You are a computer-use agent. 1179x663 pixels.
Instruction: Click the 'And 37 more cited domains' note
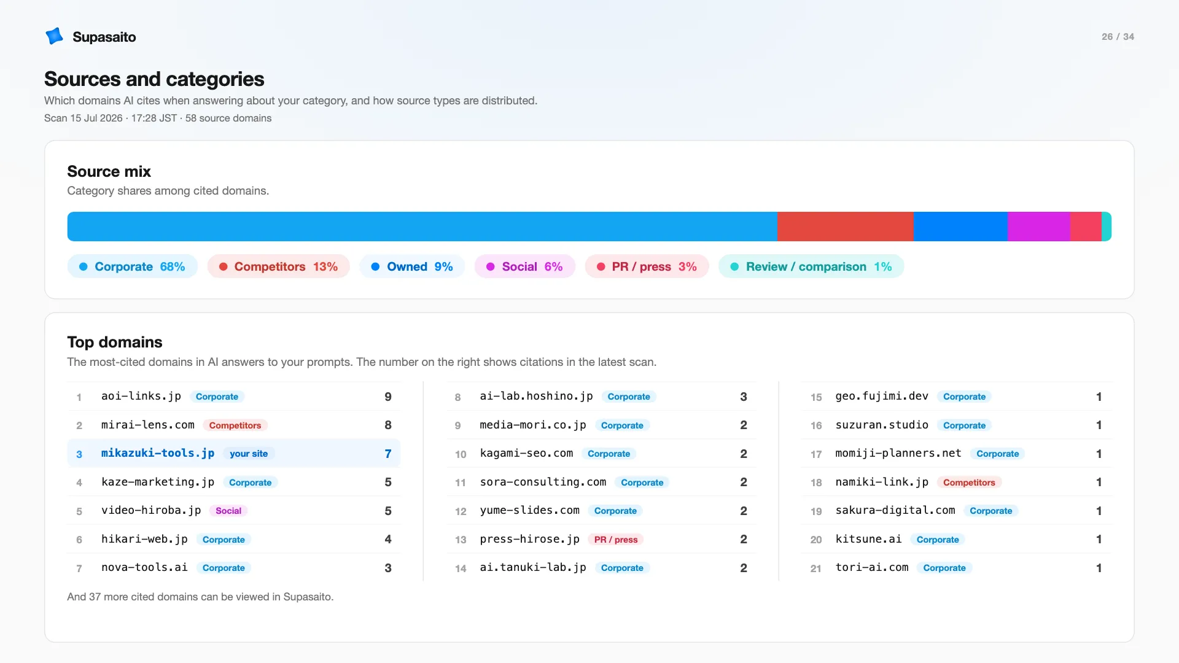(200, 597)
